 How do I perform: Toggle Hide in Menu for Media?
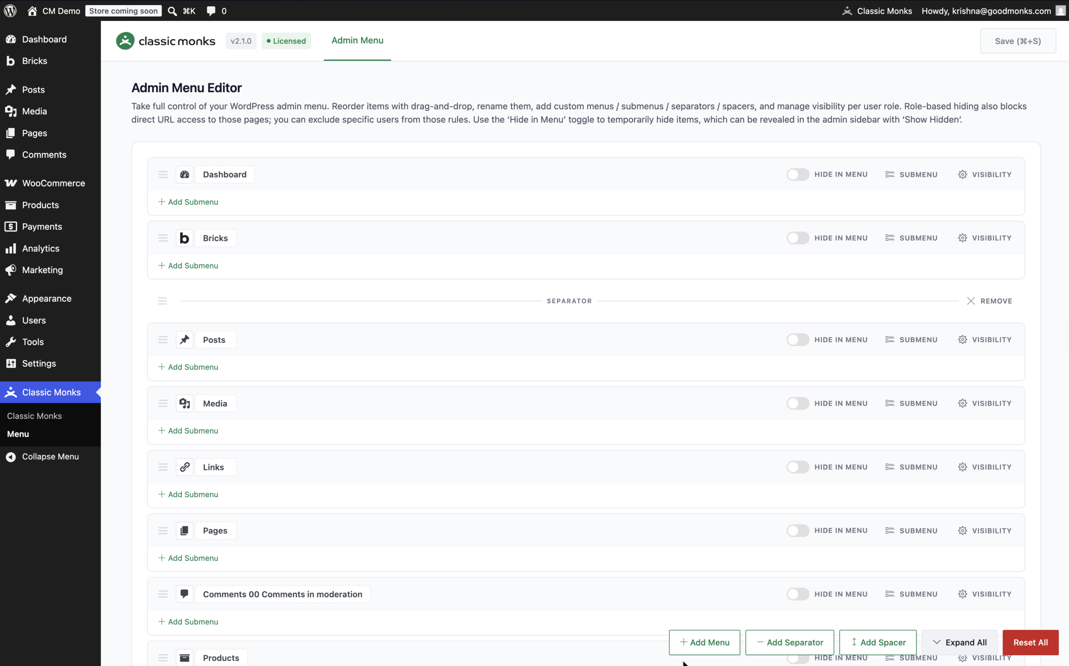click(x=798, y=403)
